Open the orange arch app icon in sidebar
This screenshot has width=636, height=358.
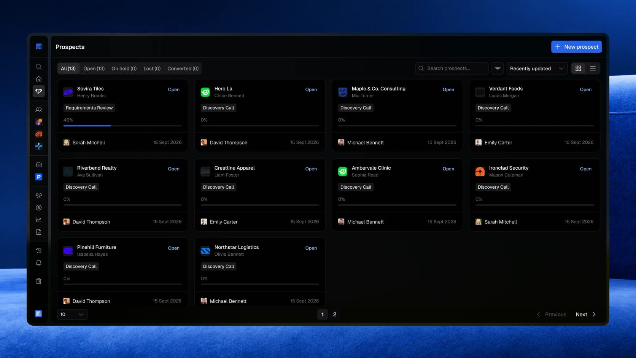coord(38,134)
